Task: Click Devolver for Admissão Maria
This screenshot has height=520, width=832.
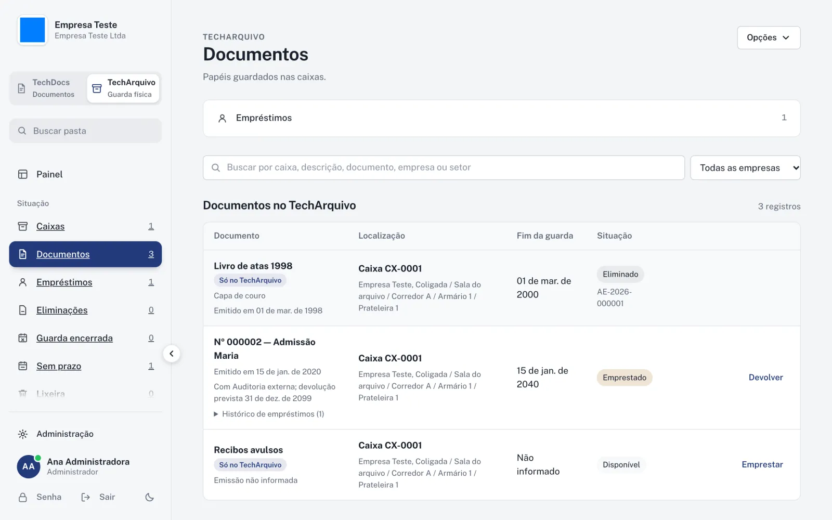Action: (x=765, y=378)
